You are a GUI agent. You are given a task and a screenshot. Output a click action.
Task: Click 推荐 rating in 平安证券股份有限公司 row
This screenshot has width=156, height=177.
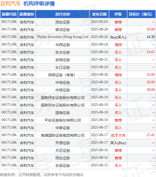[118, 120]
